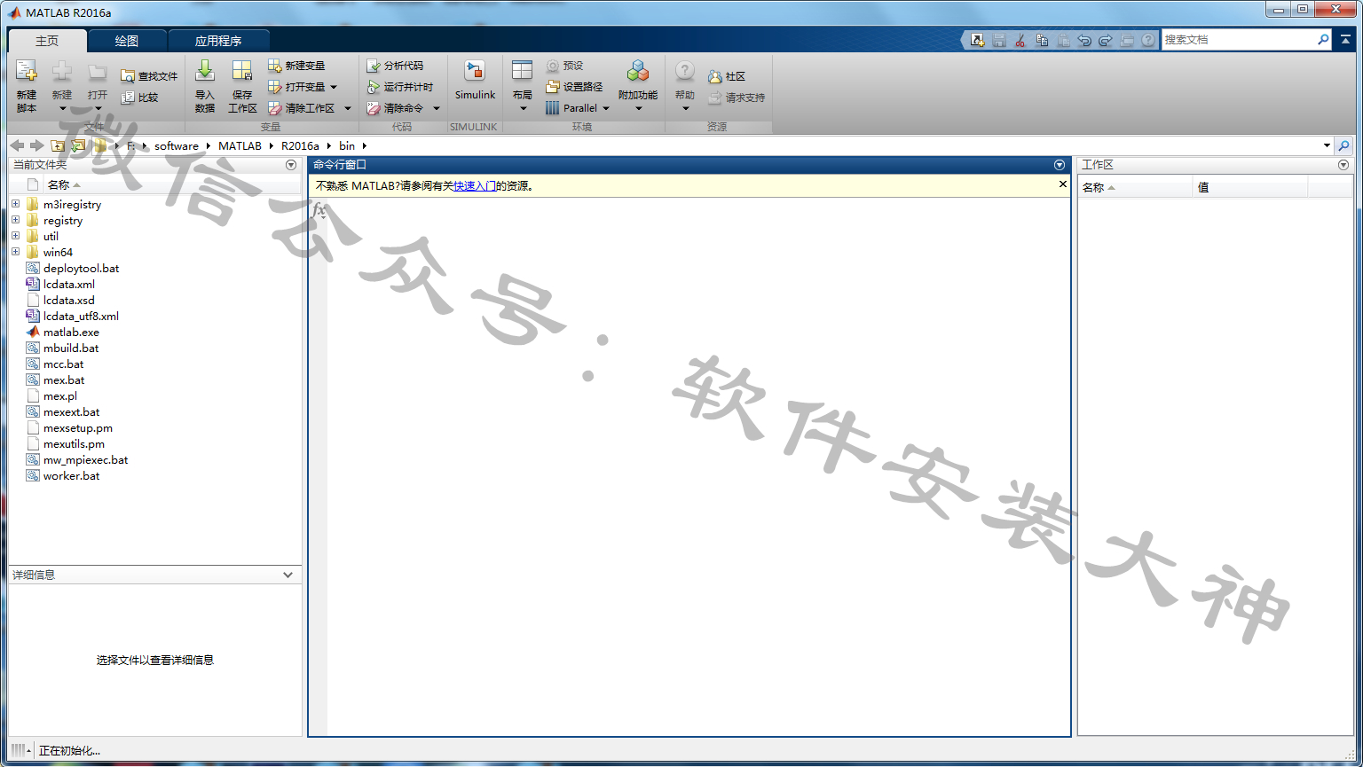Click the status bar busy indicator icon

[18, 750]
